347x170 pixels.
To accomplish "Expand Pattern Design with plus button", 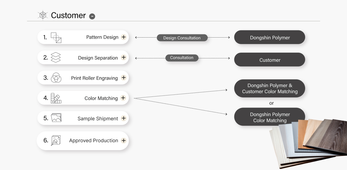I will pos(123,37).
